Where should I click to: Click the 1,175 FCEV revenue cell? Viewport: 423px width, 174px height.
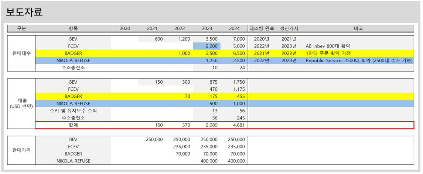[239, 89]
